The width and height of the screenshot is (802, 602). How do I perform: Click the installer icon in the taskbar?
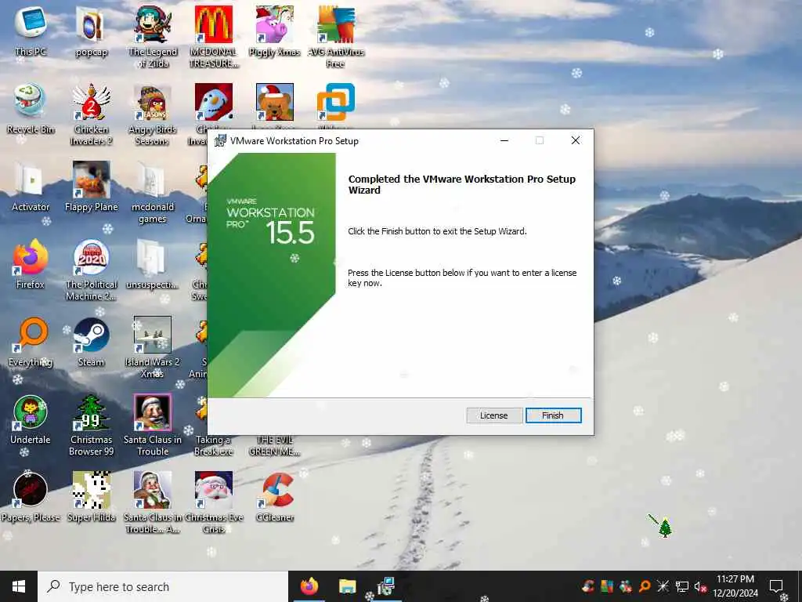click(385, 586)
